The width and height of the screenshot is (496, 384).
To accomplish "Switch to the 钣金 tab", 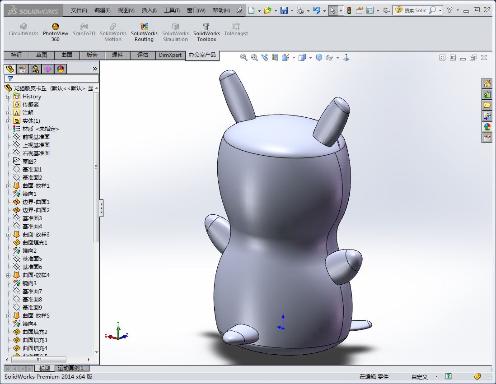I will point(92,55).
